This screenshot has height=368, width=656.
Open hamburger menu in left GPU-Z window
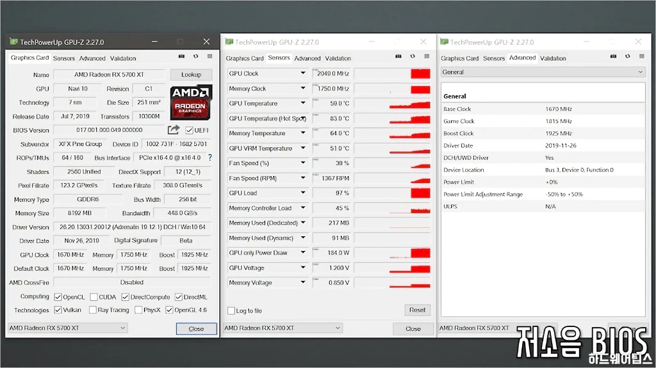(209, 56)
